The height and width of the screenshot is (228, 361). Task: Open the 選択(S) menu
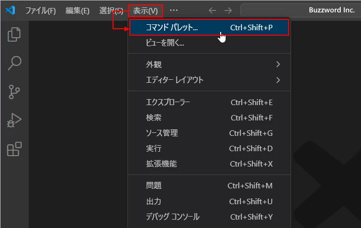[x=111, y=10]
